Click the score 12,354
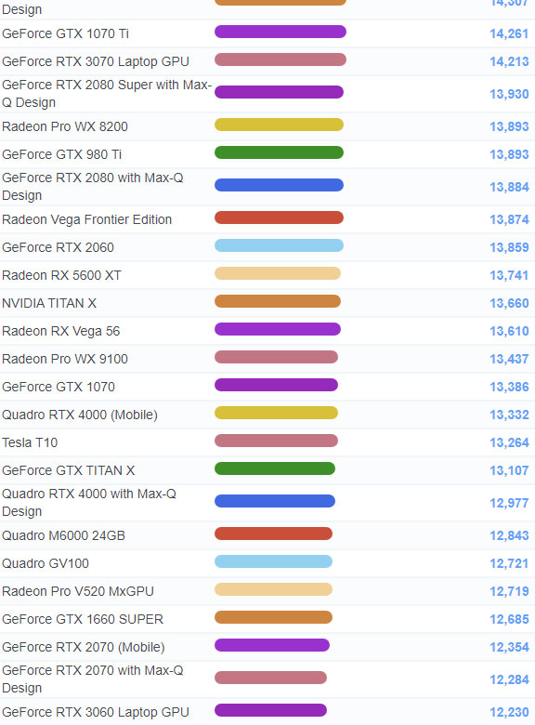This screenshot has height=725, width=535. coord(509,647)
